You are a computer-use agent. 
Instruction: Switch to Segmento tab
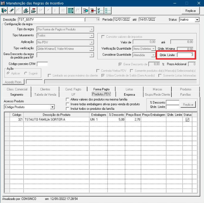pyautogui.click(x=17, y=95)
